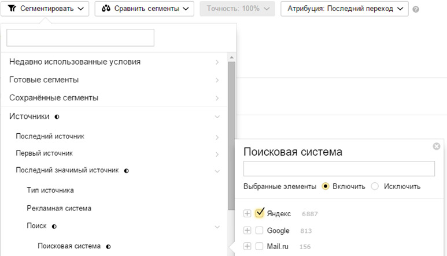The image size is (447, 256).
Task: Check the Google checkbox
Action: [260, 231]
